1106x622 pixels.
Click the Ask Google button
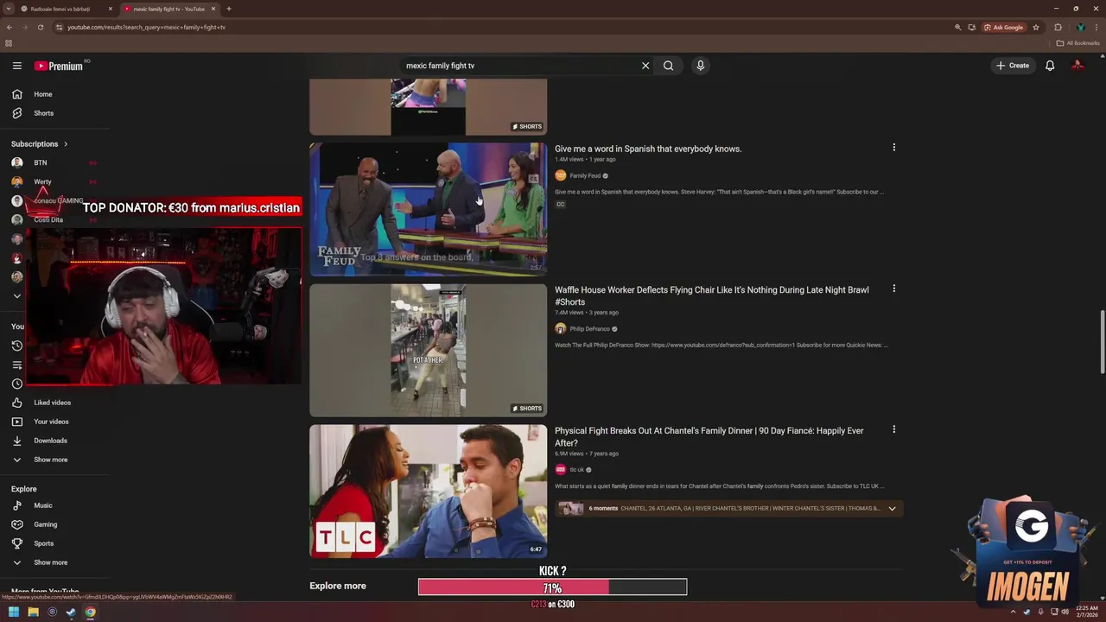click(1003, 27)
